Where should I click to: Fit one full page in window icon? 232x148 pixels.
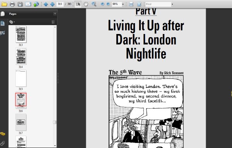click(139, 4)
